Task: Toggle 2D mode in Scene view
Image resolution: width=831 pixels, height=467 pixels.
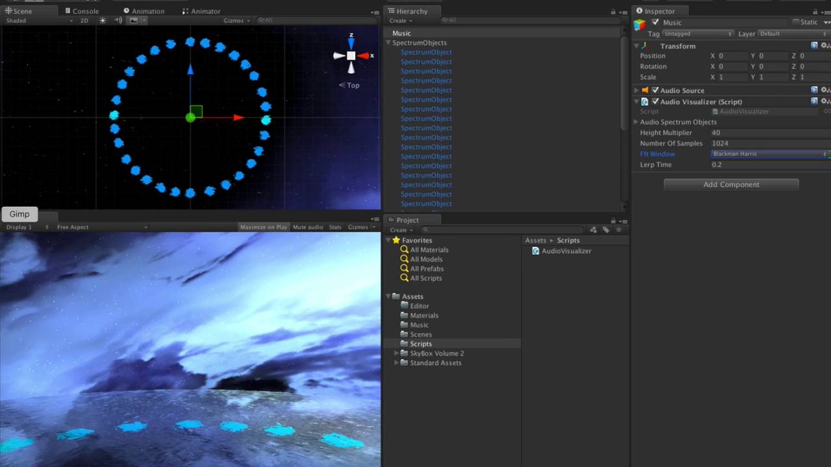Action: [x=84, y=21]
